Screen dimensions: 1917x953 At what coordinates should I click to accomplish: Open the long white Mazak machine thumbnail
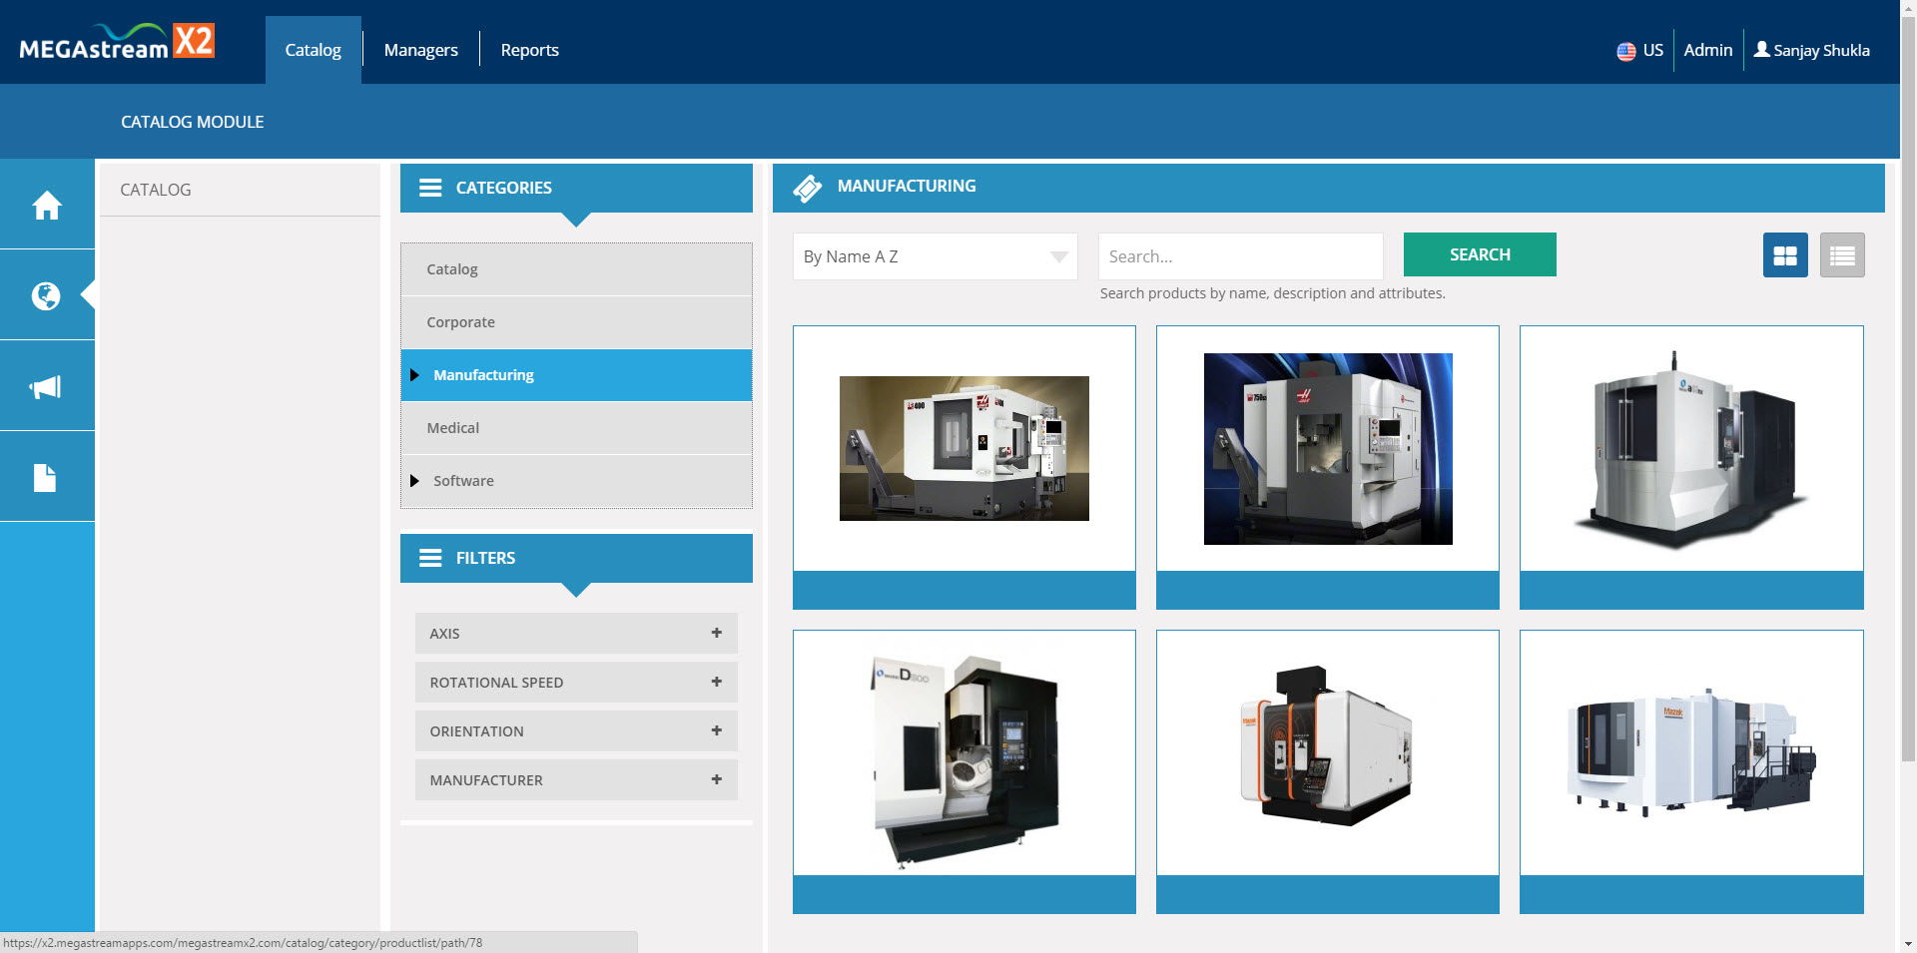click(x=1691, y=752)
